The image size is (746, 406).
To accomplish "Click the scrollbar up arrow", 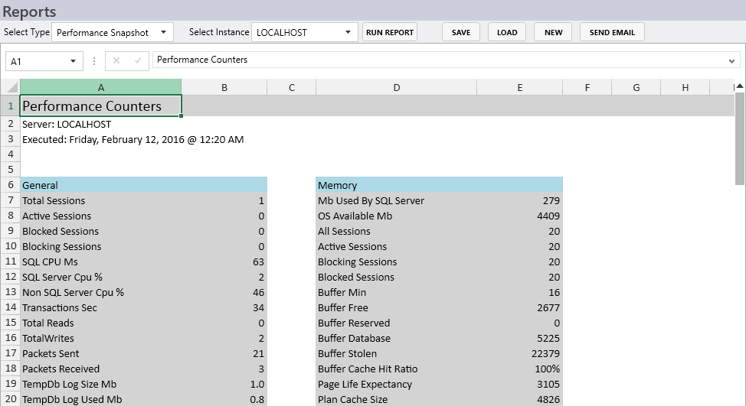I will coord(739,86).
